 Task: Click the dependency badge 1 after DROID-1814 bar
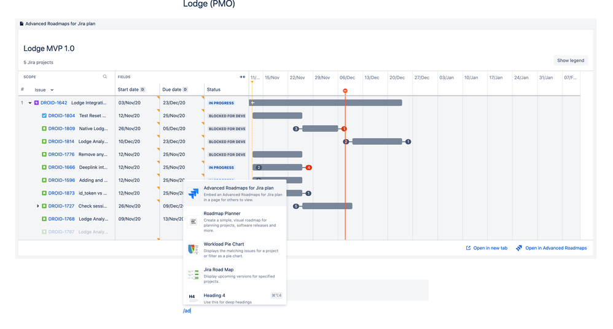tap(408, 141)
